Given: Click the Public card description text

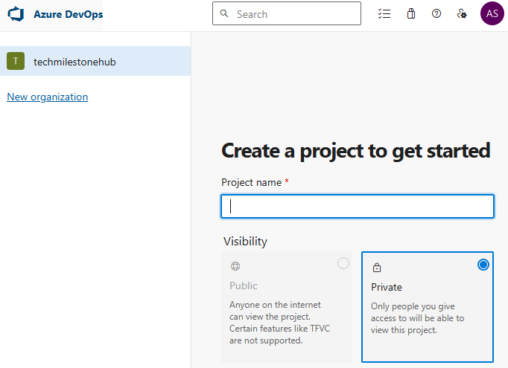Looking at the screenshot, I should pos(276,323).
